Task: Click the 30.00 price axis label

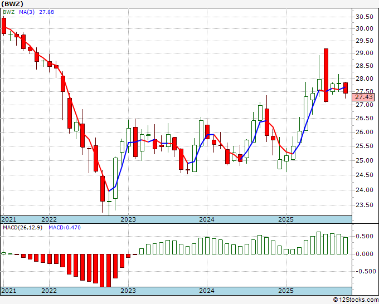Action: point(365,28)
